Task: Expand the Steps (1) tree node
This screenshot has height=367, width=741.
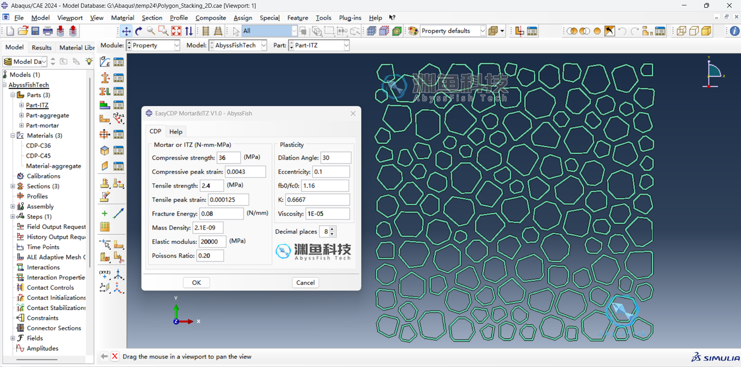Action: [13, 217]
